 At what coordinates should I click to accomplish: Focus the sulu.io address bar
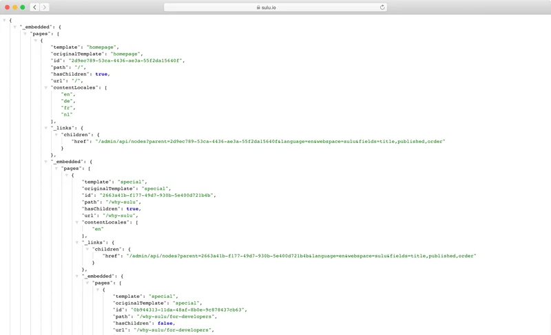(275, 8)
